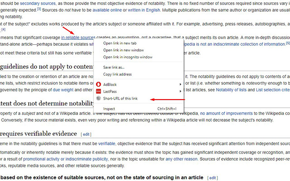Follow 'promotional activity or indiscriminate publicity' link
Image resolution: width=290 pixels, height=181 pixels.
pyautogui.click(x=65, y=159)
